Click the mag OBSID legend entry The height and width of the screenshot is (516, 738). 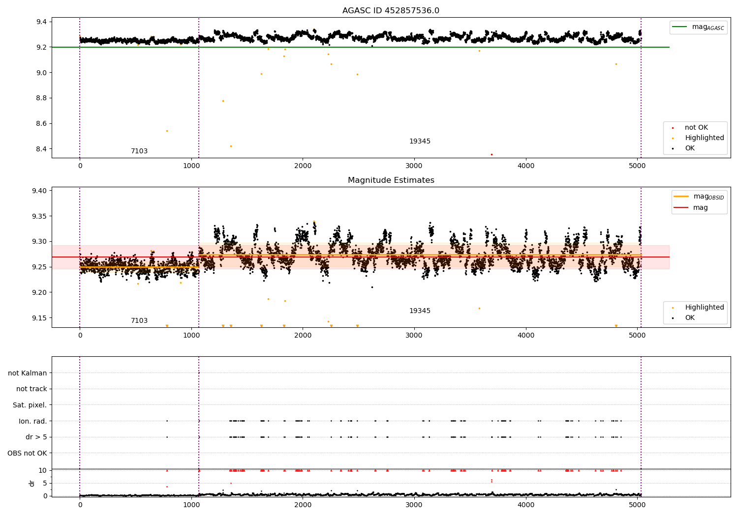click(x=699, y=197)
